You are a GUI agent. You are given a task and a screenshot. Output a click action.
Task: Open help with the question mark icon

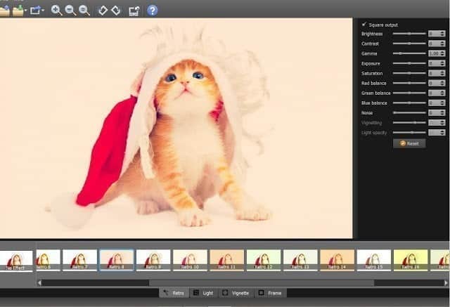152,11
